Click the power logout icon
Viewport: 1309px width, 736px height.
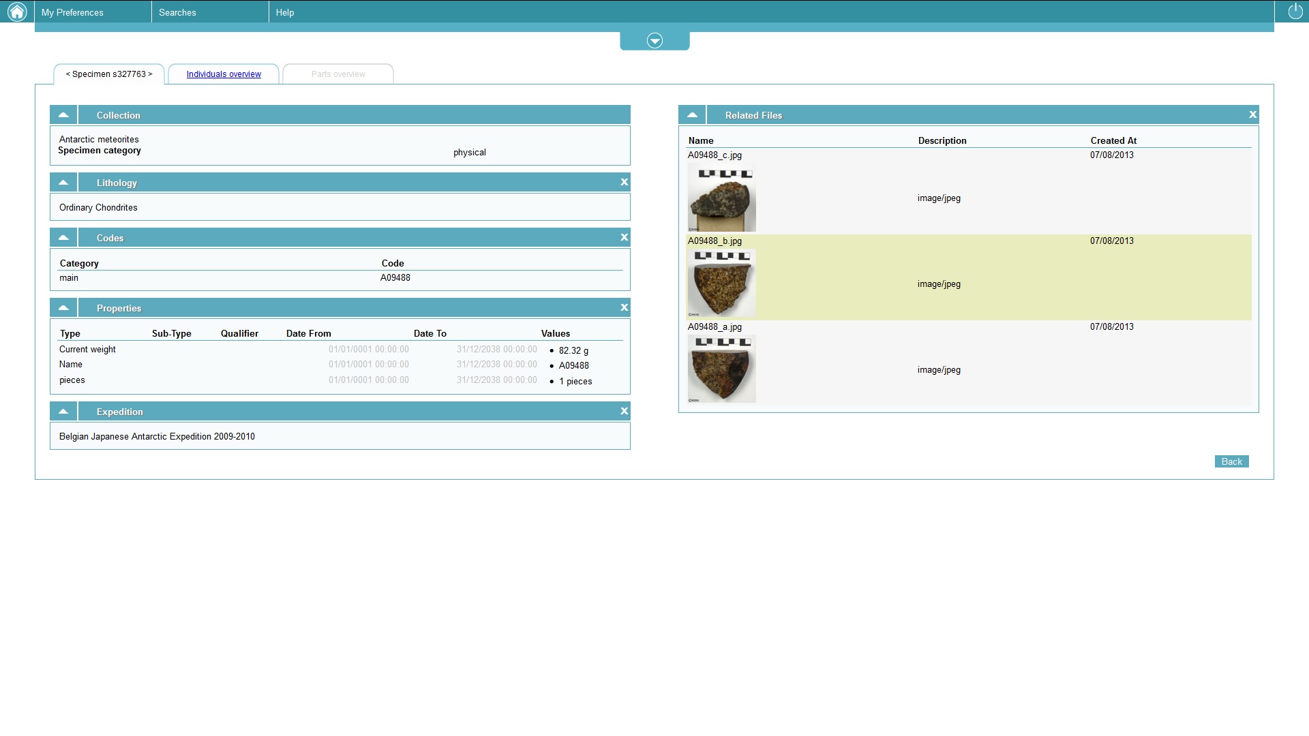[x=1295, y=12]
